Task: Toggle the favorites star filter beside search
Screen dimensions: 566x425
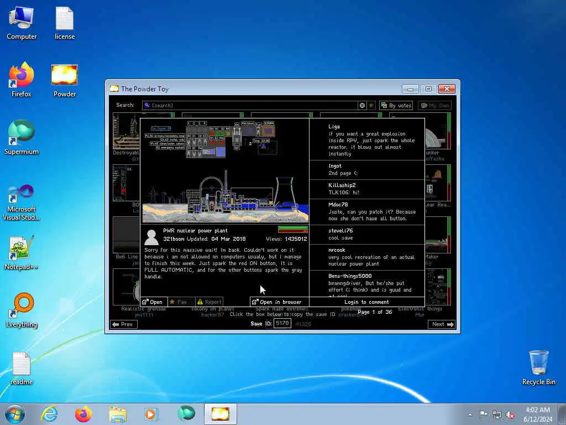Action: [x=371, y=105]
